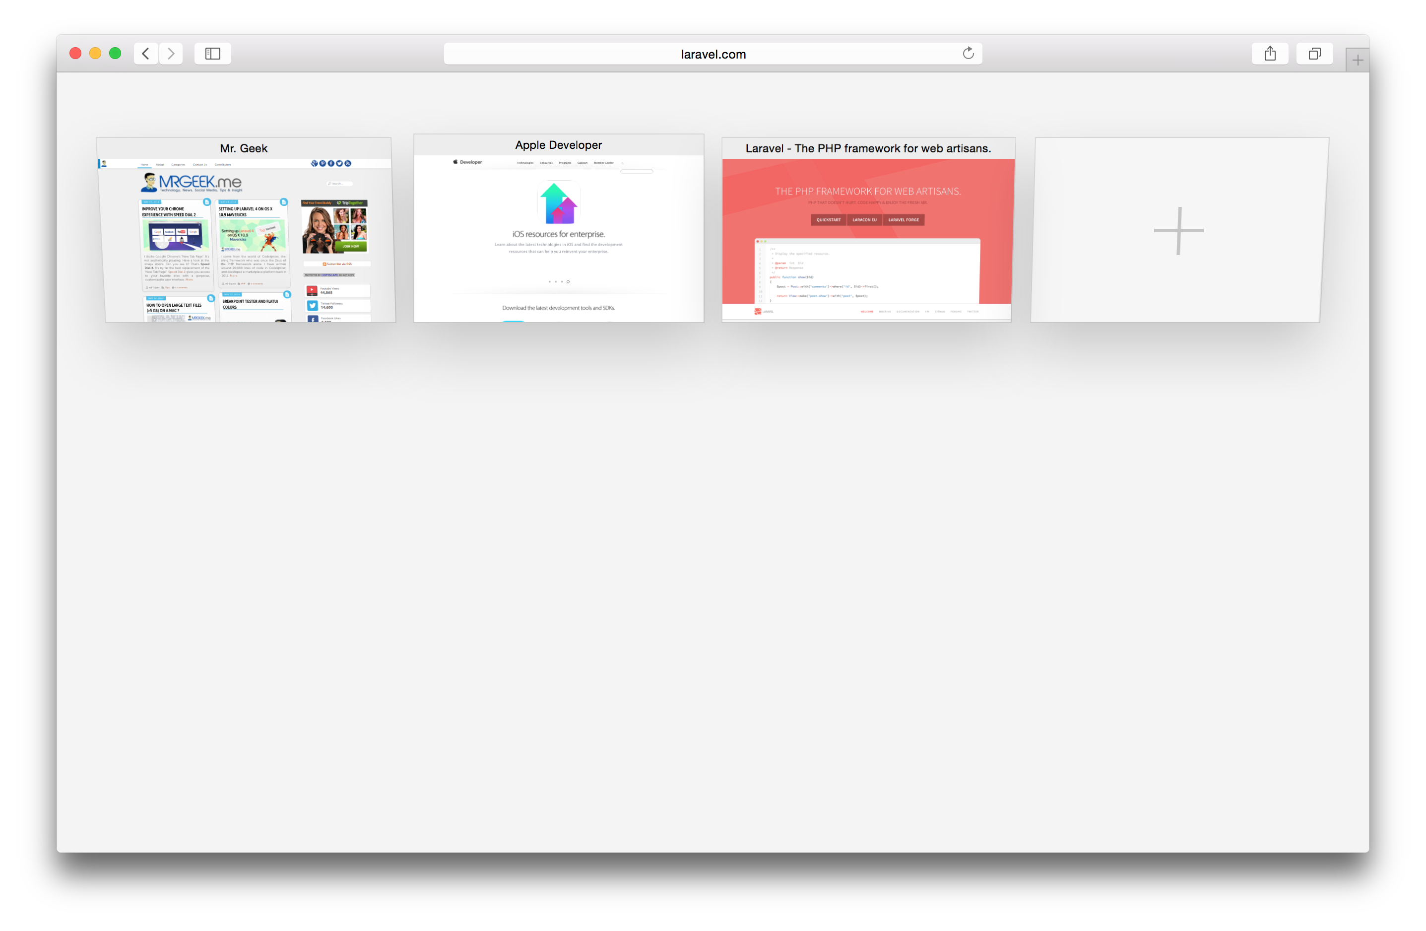Click the iOS enterprise house icon in the Apple preview
This screenshot has width=1426, height=931.
[x=558, y=203]
